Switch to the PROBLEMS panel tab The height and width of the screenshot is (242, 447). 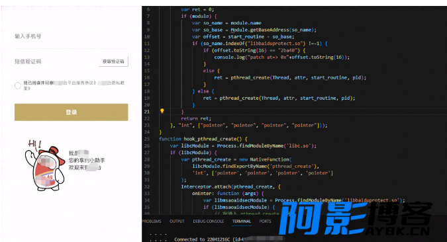(152, 222)
